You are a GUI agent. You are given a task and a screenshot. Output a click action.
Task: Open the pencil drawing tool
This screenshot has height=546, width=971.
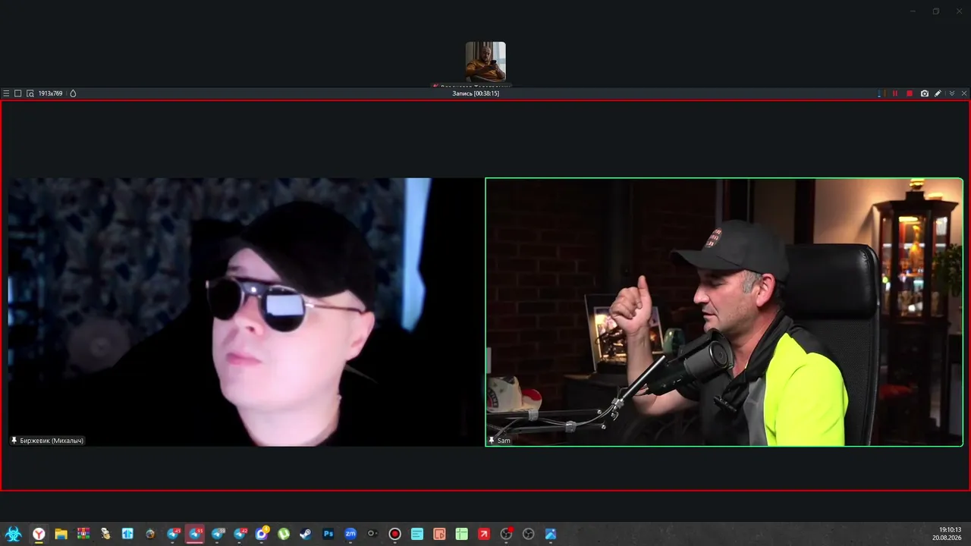coord(938,93)
